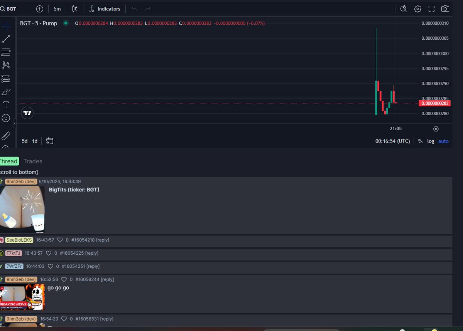The width and height of the screenshot is (463, 331).
Task: Set chart range to 5d
Action: tap(25, 141)
